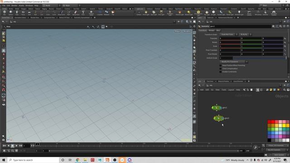Select the L-System shelf tool
Viewport: 290px width, 163px height.
coord(100,13)
